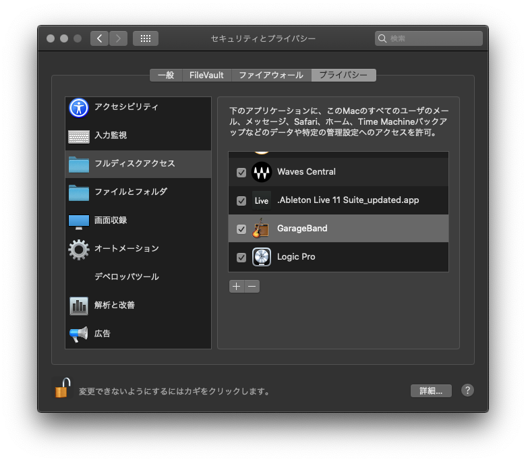
Task: Open help with the question mark button
Action: (467, 391)
